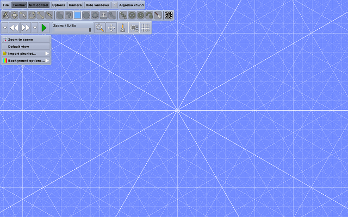
Task: Pick the Sketch tool icon
Action: point(5,15)
